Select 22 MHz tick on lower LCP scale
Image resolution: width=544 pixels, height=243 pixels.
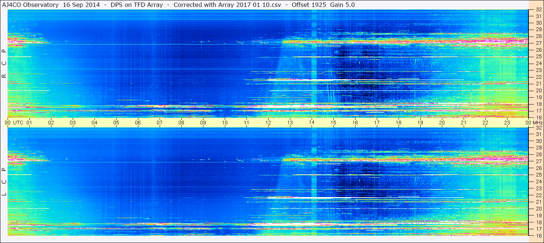click(539, 195)
